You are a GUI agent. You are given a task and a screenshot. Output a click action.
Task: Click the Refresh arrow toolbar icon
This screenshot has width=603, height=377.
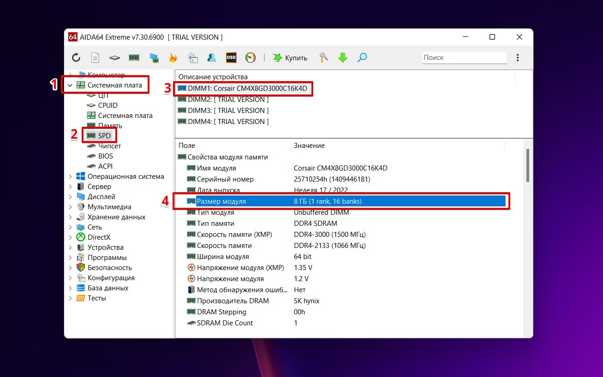[x=76, y=58]
